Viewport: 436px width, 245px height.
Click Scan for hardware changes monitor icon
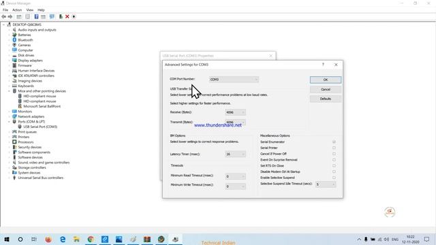pyautogui.click(x=52, y=16)
